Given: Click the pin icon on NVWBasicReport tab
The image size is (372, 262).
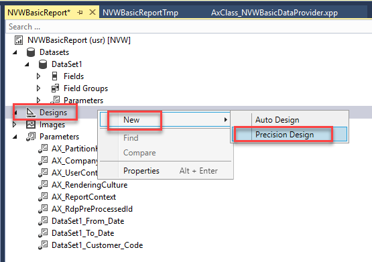Looking at the screenshot, I should point(80,12).
